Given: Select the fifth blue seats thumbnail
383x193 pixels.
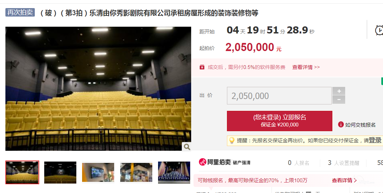Looking at the screenshot, I should coord(174,172).
